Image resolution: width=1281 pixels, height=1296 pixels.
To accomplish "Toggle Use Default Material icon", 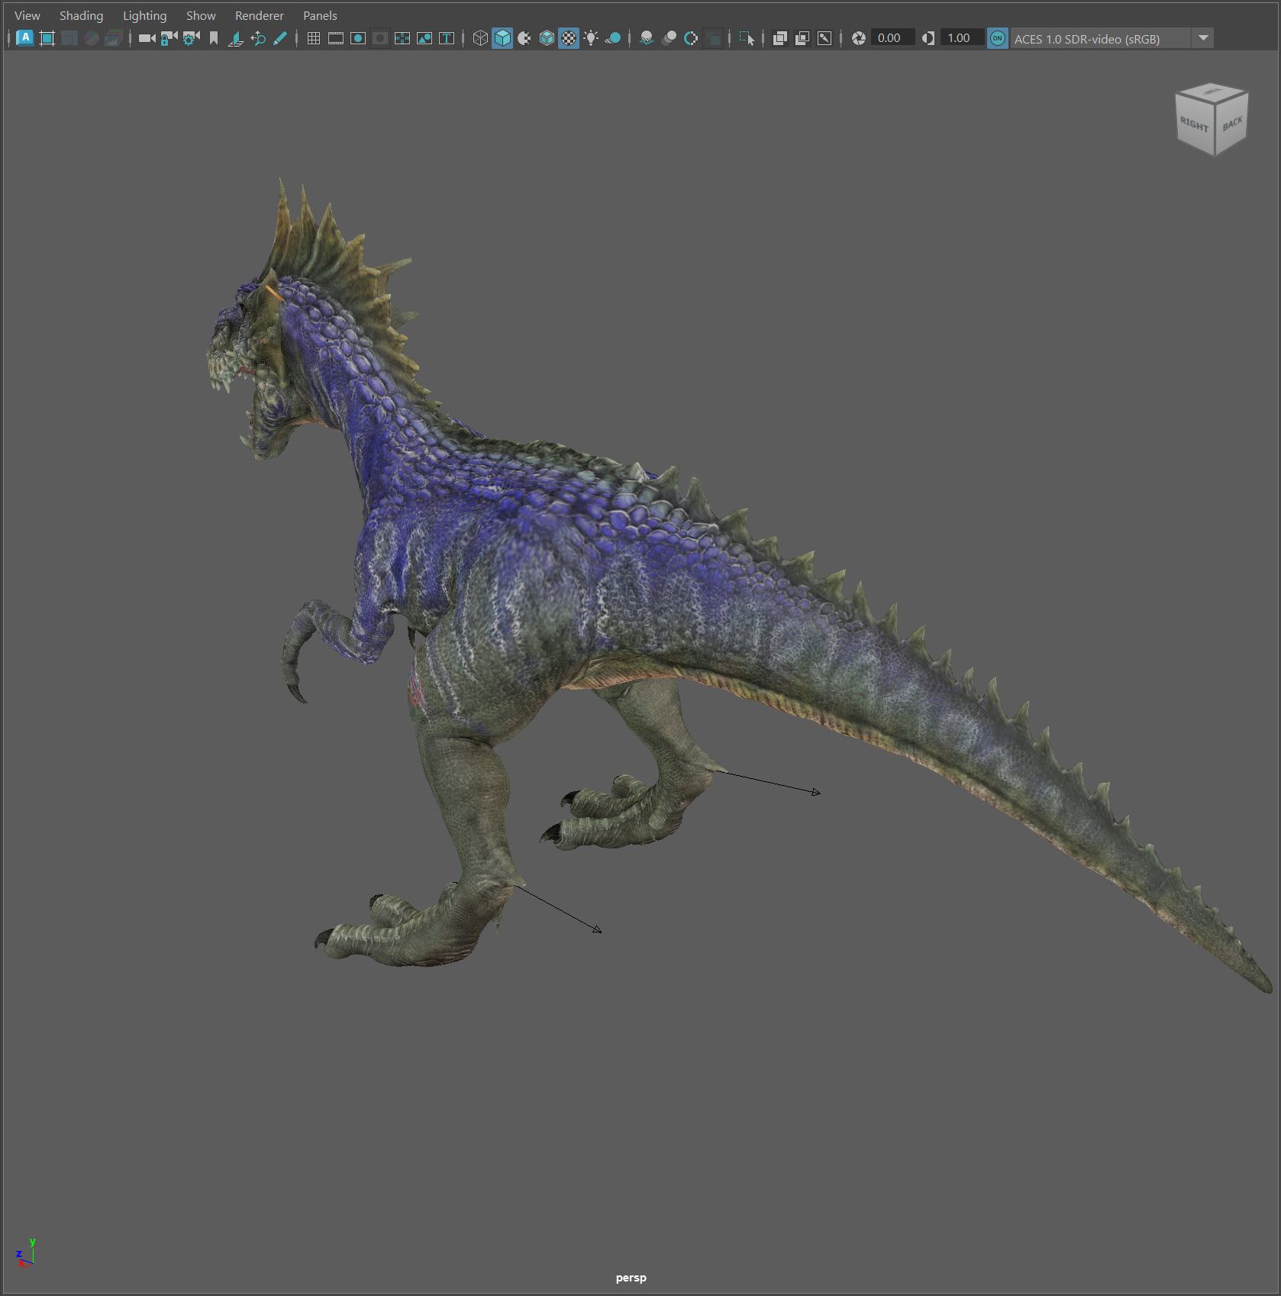I will [524, 38].
